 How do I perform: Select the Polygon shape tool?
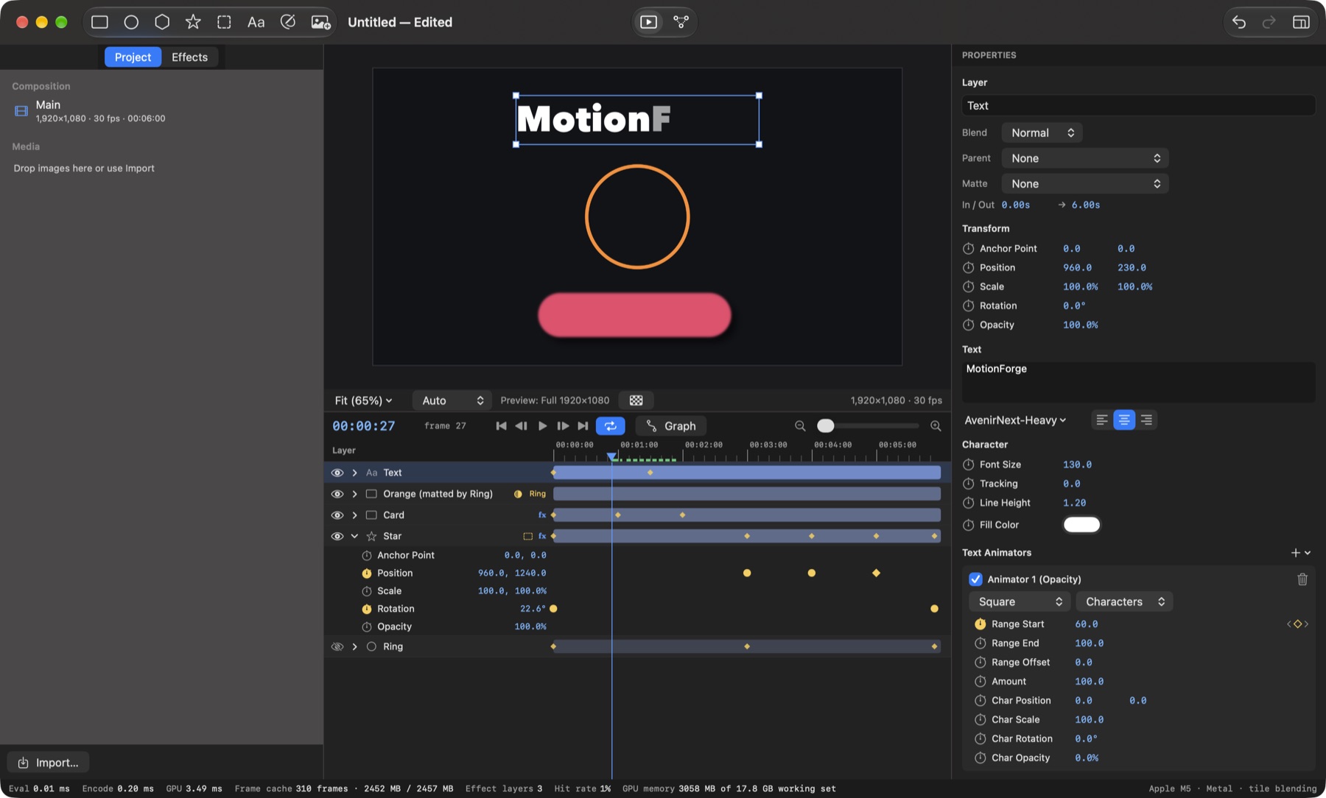[x=162, y=22]
